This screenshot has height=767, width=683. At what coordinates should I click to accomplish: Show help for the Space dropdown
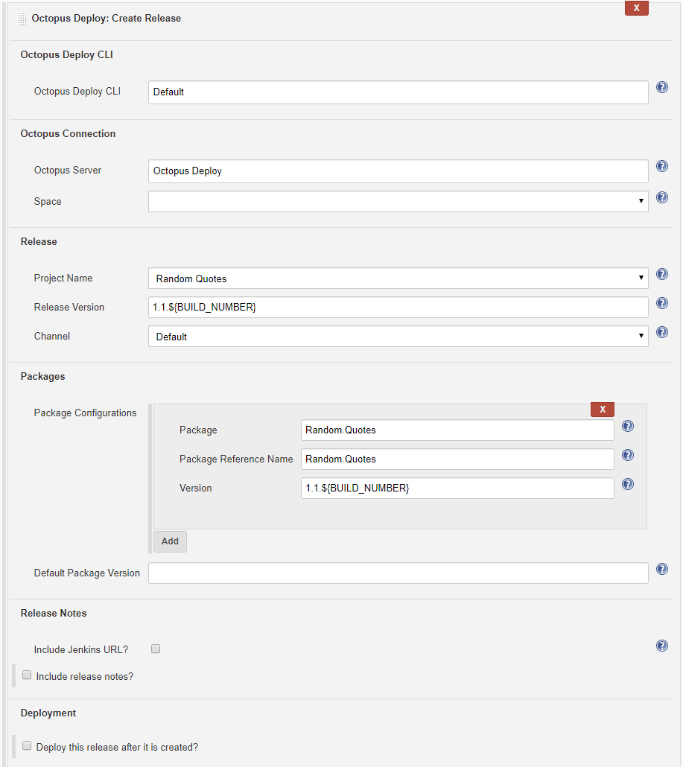[661, 198]
